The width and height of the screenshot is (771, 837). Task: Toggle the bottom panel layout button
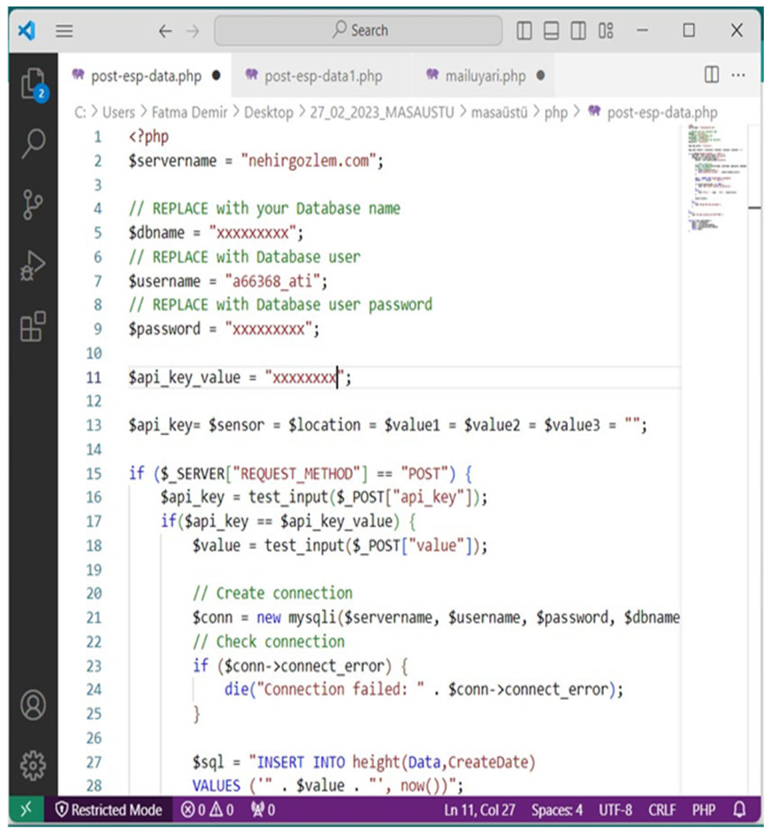551,31
